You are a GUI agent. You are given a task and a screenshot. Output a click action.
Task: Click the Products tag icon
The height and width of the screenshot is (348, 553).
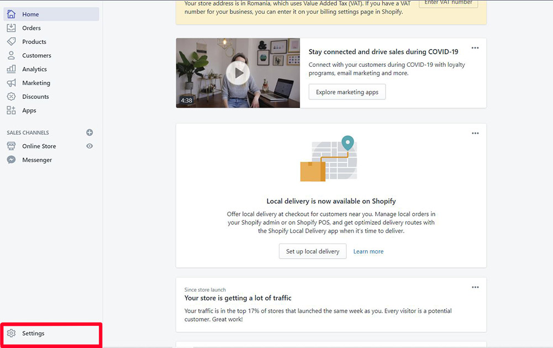(x=11, y=41)
